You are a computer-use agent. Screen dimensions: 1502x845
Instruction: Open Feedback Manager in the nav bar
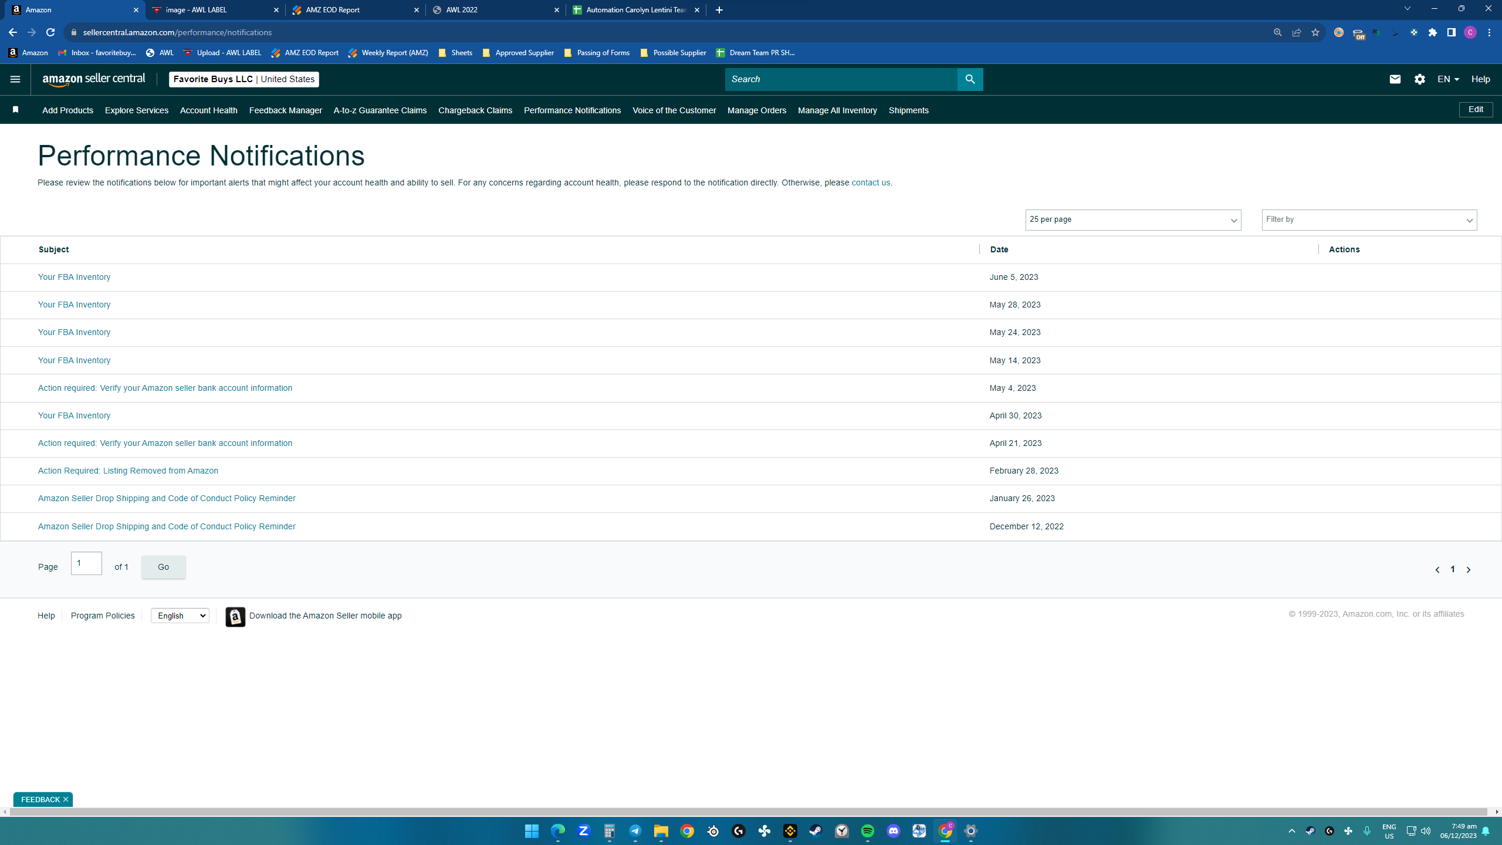(286, 110)
